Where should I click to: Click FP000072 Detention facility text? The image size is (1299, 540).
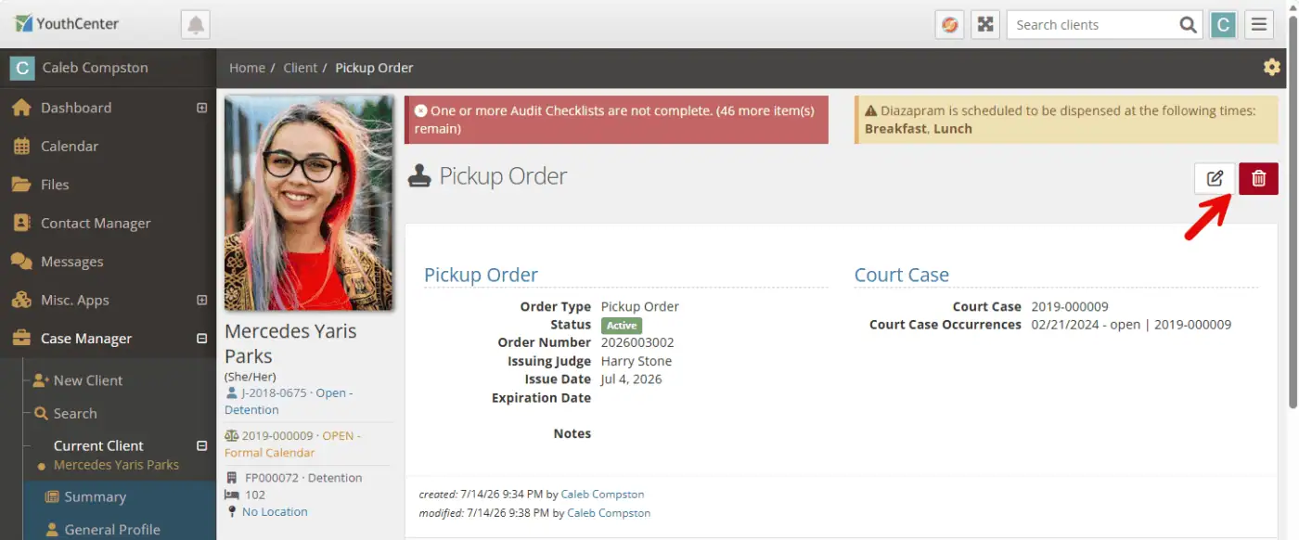coord(303,478)
